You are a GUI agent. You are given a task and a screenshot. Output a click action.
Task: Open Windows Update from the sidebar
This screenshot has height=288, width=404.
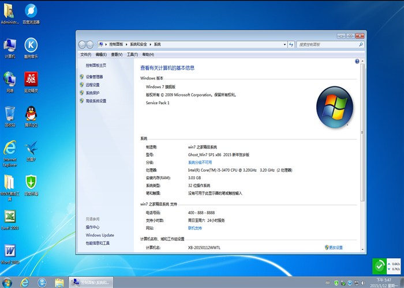[x=100, y=235]
